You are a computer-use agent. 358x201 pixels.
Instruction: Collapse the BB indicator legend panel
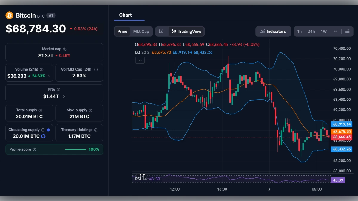pyautogui.click(x=140, y=60)
